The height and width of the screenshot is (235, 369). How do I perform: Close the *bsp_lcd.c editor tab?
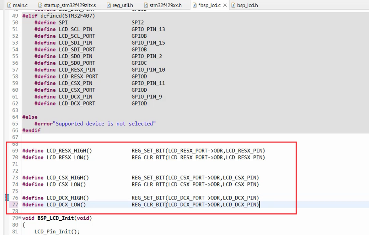pyautogui.click(x=225, y=5)
